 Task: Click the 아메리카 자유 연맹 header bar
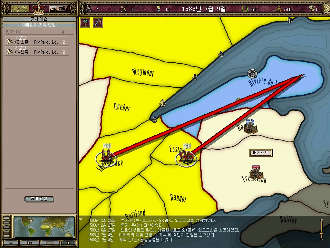coord(39,25)
